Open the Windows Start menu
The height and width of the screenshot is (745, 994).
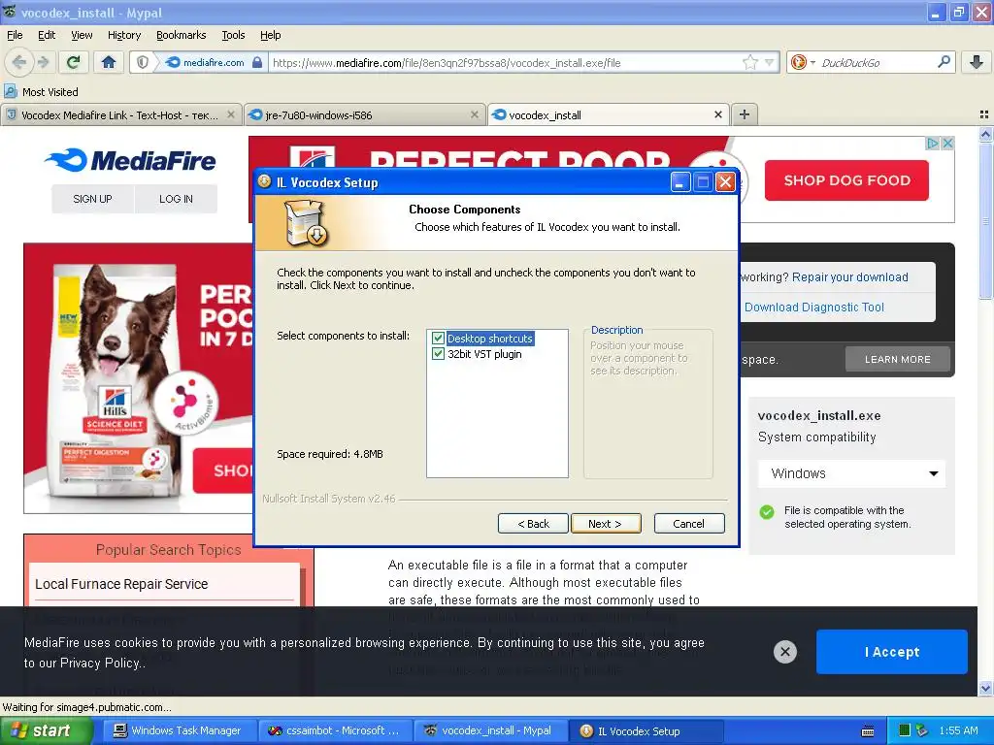46,731
